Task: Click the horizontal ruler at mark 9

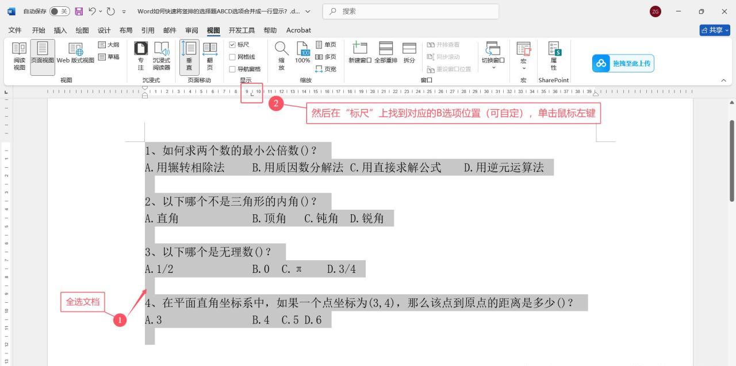Action: click(x=247, y=92)
